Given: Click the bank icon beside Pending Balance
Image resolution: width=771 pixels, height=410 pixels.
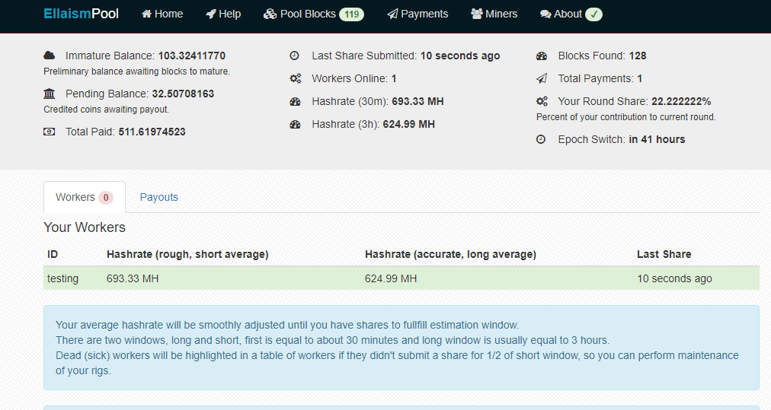Looking at the screenshot, I should coord(50,94).
